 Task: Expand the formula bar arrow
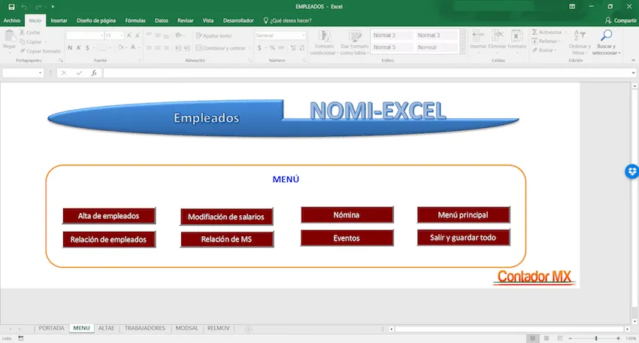tap(633, 73)
